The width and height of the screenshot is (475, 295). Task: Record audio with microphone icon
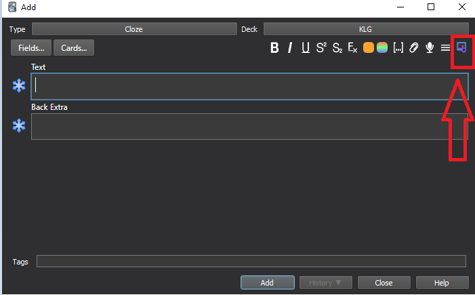click(429, 47)
